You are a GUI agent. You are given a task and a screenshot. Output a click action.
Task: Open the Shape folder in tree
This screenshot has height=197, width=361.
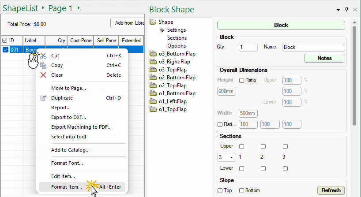154,22
